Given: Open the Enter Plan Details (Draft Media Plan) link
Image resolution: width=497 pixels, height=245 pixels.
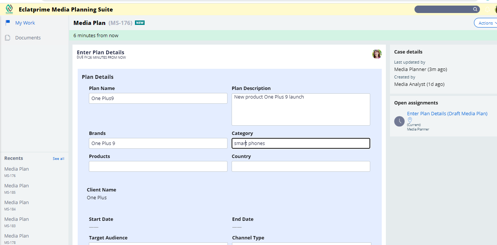Looking at the screenshot, I should (x=447, y=114).
